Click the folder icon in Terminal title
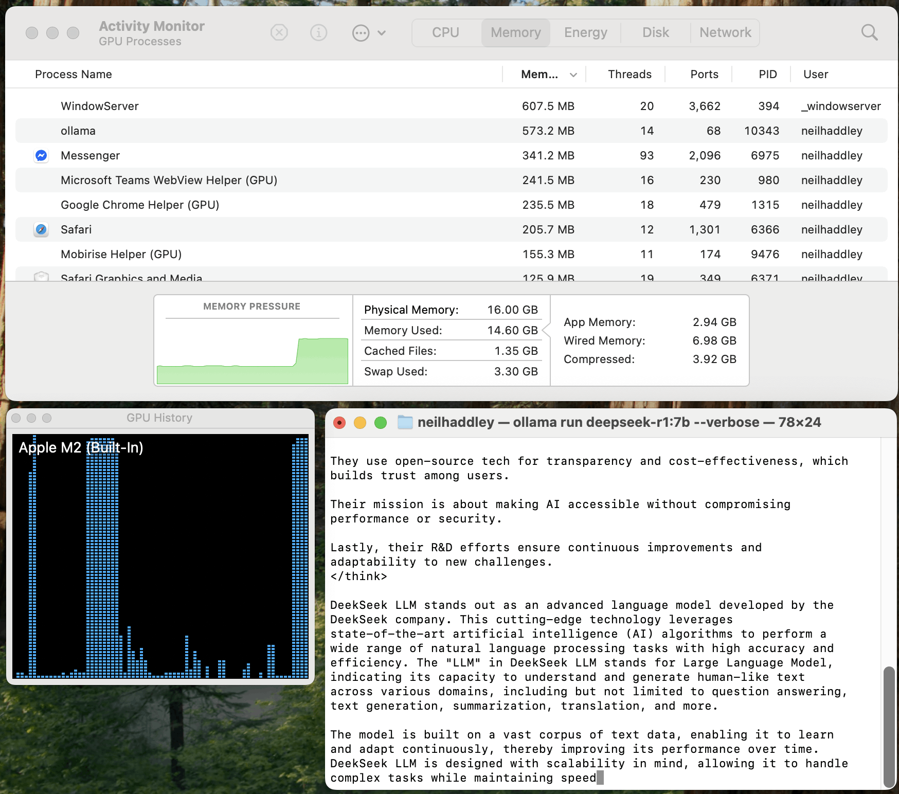Viewport: 899px width, 794px height. (x=405, y=423)
